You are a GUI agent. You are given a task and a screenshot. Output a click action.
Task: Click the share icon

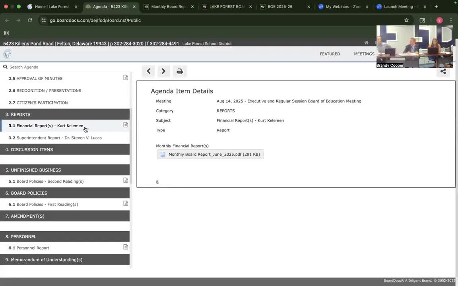point(443,71)
